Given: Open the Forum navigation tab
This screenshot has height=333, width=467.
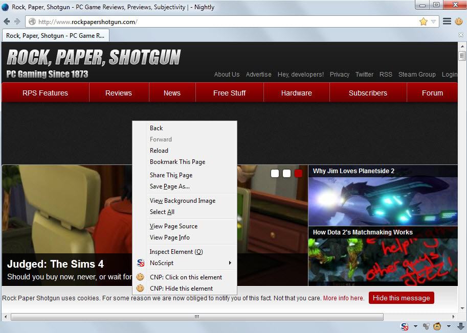Looking at the screenshot, I should [432, 93].
